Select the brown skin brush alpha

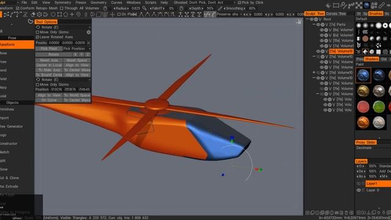tap(365, 38)
